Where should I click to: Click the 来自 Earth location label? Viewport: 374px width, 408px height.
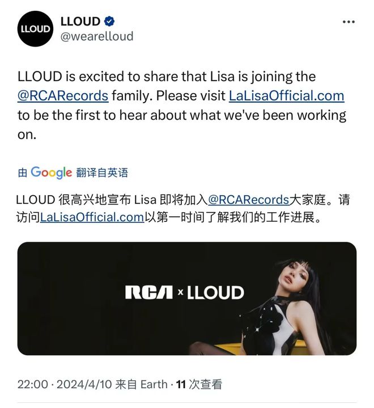pyautogui.click(x=141, y=384)
